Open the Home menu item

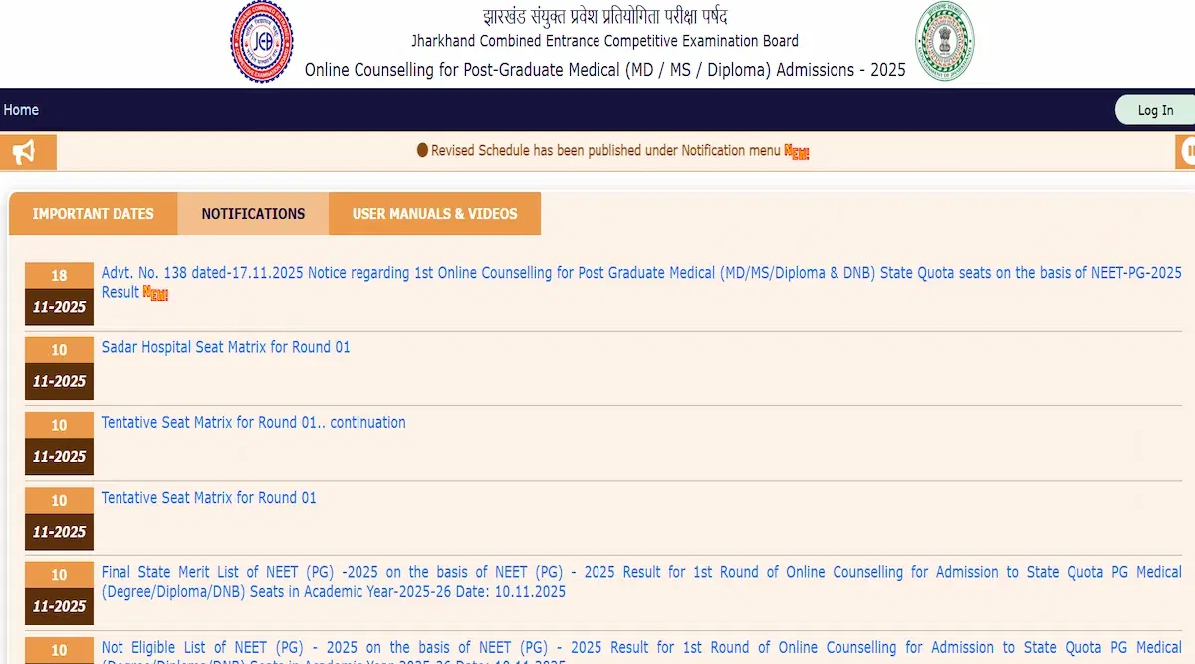[21, 111]
